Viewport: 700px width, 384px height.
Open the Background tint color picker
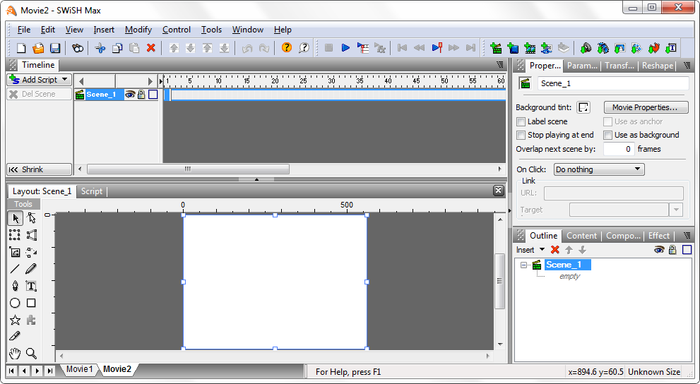(583, 107)
